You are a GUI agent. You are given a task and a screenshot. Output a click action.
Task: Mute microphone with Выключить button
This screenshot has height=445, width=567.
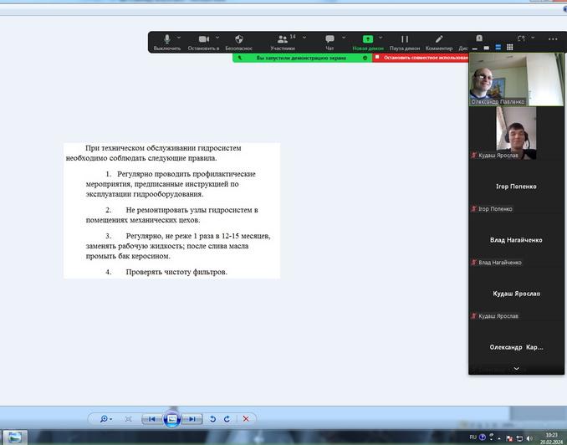166,40
